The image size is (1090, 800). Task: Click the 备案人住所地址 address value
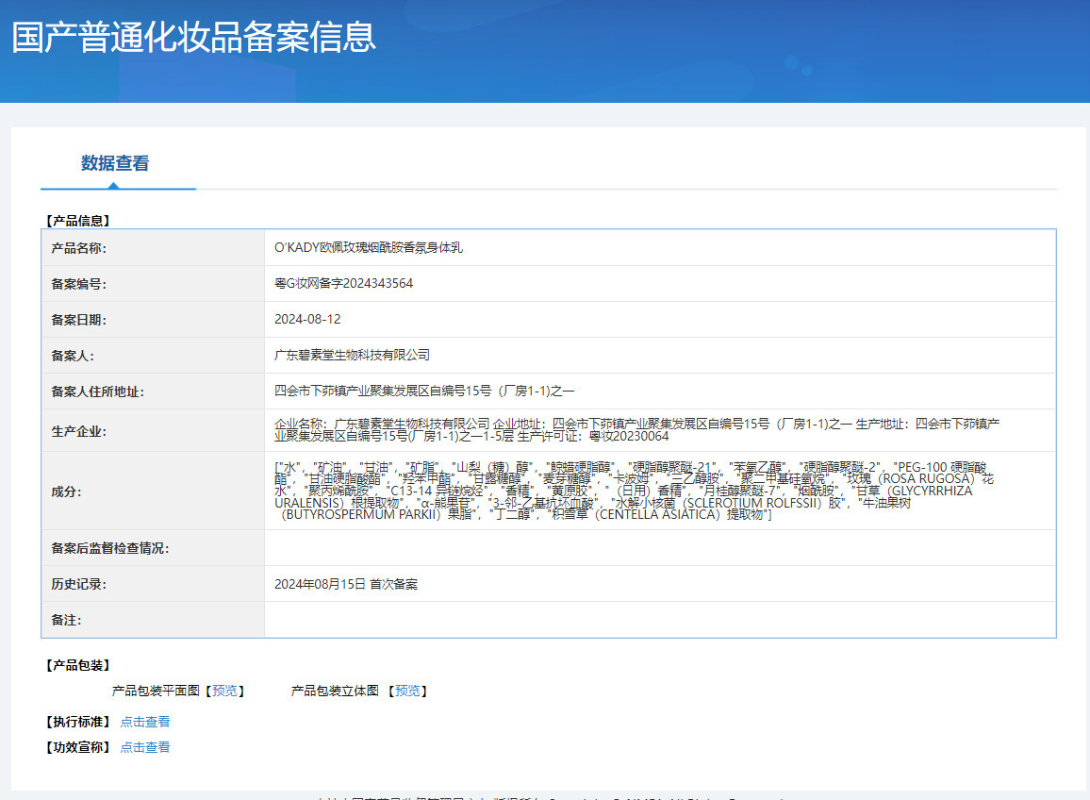click(424, 391)
